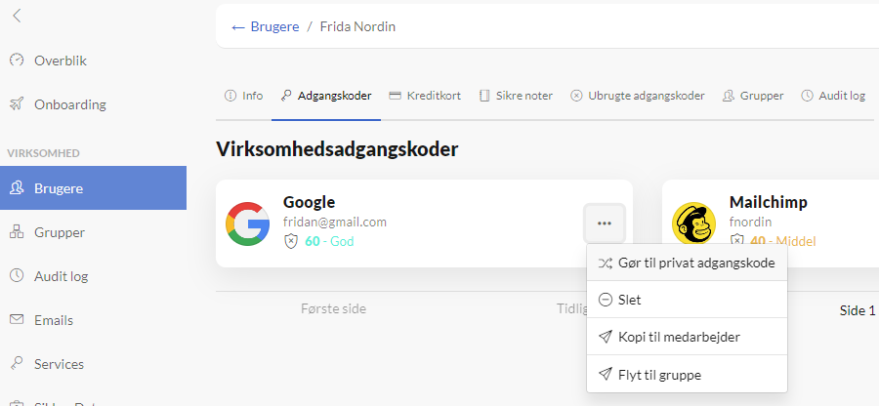Switch to the Kreditkort tab

pos(425,96)
